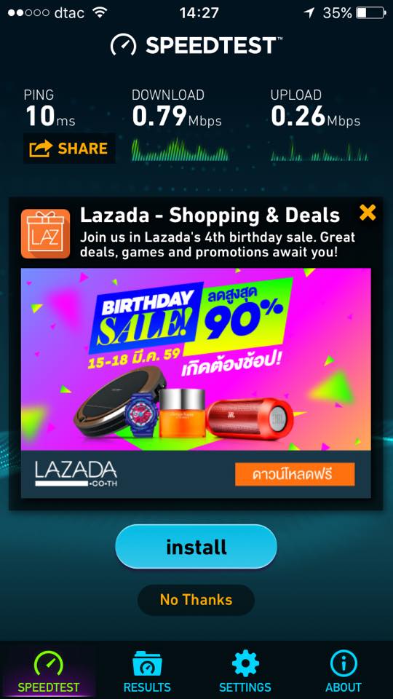Close the Lazada ad with X
This screenshot has height=699, width=393.
tap(368, 213)
